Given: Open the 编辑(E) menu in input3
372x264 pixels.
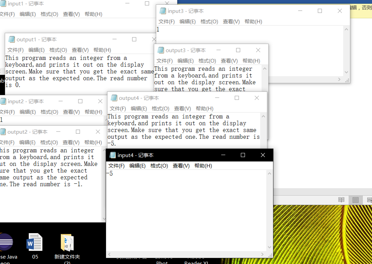Looking at the screenshot, I should point(188,21).
